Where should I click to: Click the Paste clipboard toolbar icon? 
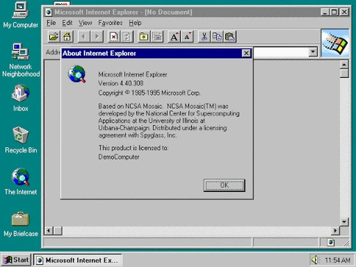(230, 37)
